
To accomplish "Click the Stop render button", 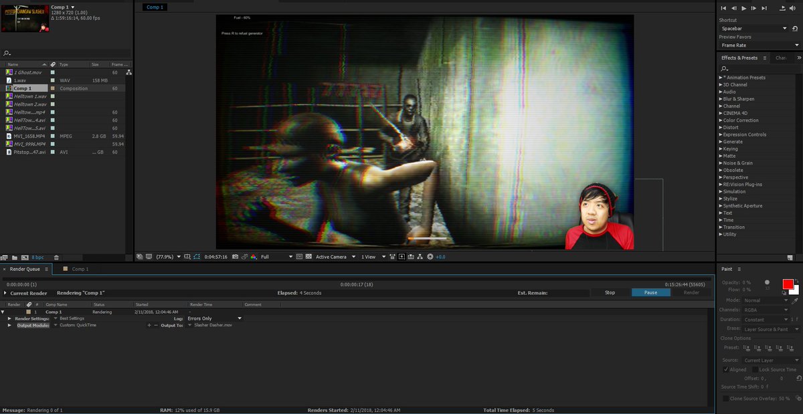I will tap(610, 292).
